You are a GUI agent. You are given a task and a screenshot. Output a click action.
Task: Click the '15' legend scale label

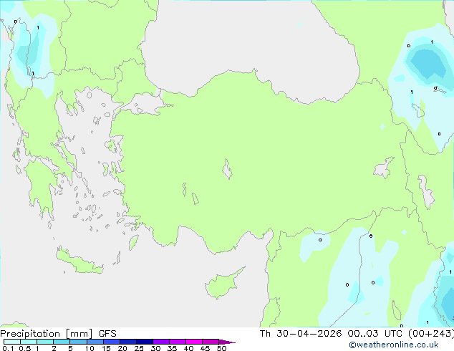click(x=106, y=348)
